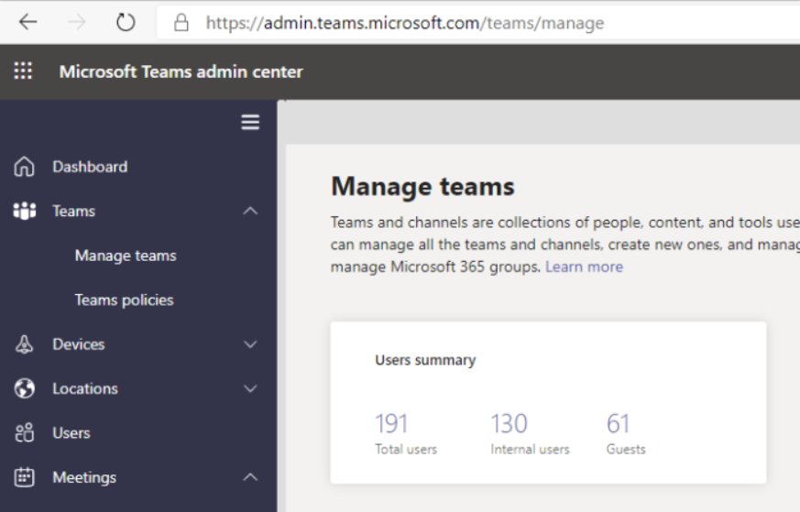800x512 pixels.
Task: Expand the Devices section chevron
Action: click(x=250, y=344)
